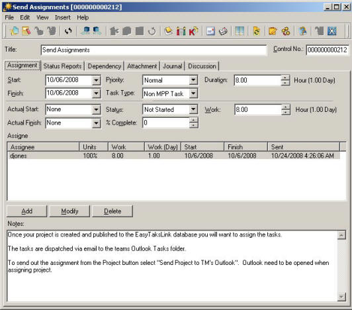Click the blue computer with right arrow icon
Screen dimensions: 352x310
pyautogui.click(x=97, y=31)
